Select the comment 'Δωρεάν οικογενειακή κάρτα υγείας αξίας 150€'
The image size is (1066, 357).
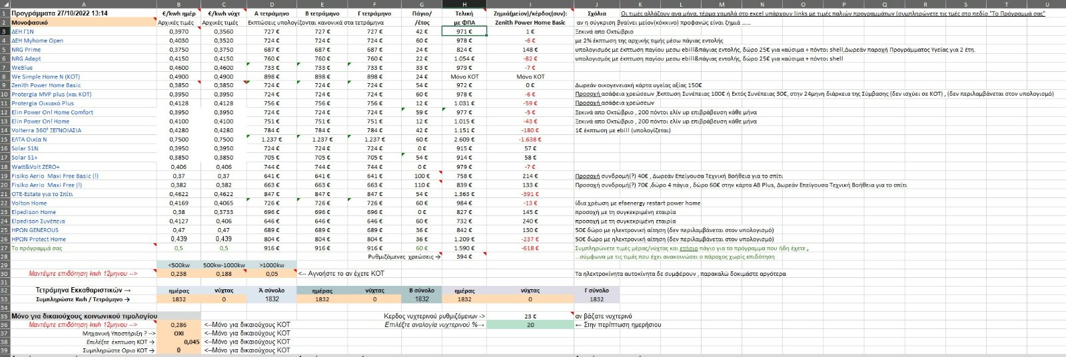pyautogui.click(x=638, y=85)
